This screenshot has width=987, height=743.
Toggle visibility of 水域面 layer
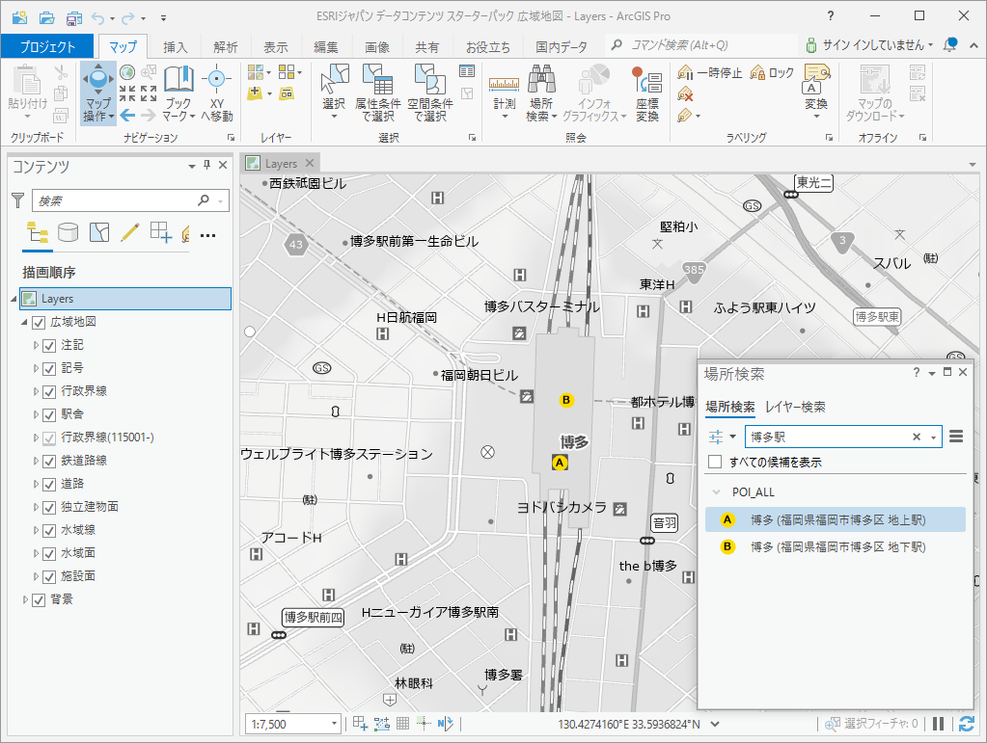[x=49, y=554]
